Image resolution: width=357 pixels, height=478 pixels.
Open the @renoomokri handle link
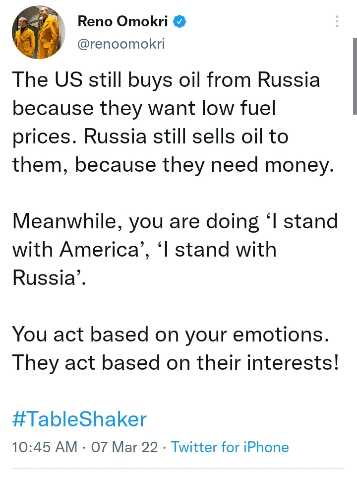[121, 44]
